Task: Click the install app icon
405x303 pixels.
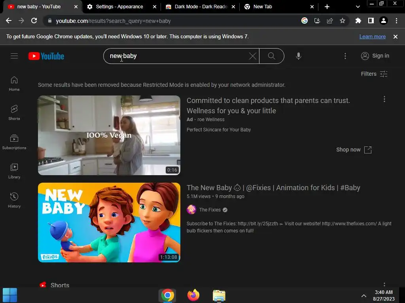Action: click(x=317, y=21)
